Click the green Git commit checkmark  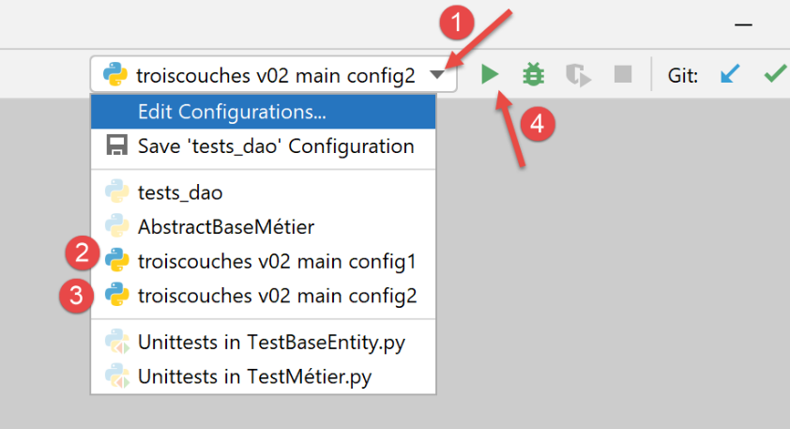click(x=774, y=74)
